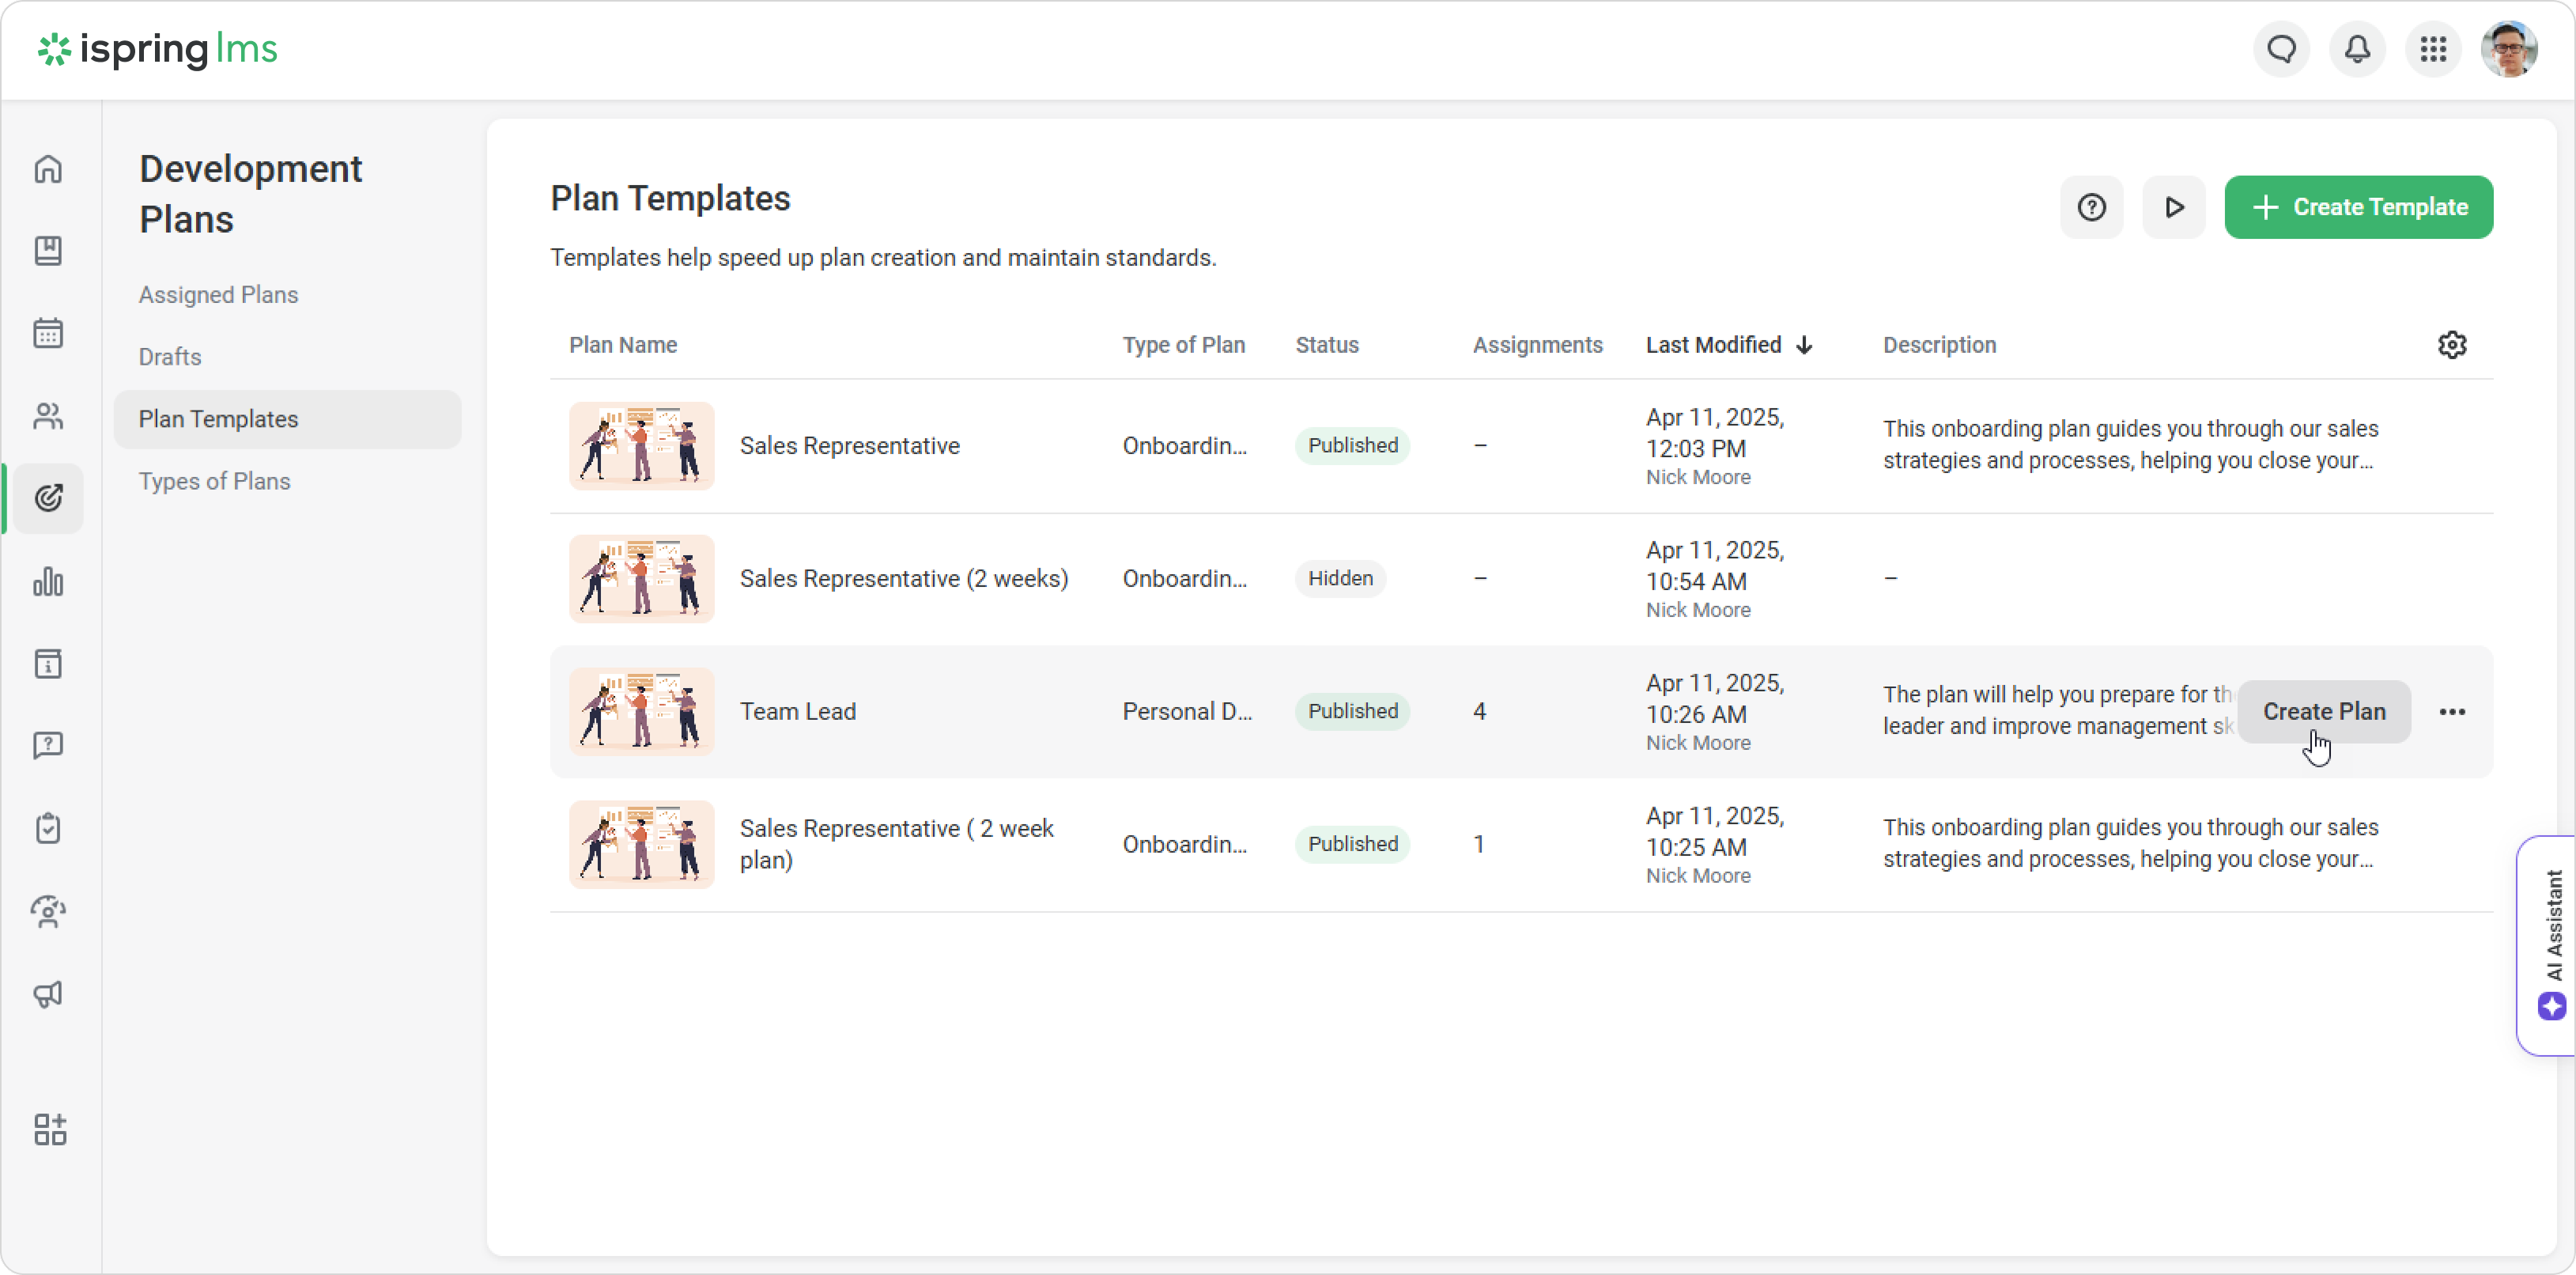The width and height of the screenshot is (2576, 1275).
Task: Open the chat messages icon in header
Action: pos(2281,48)
